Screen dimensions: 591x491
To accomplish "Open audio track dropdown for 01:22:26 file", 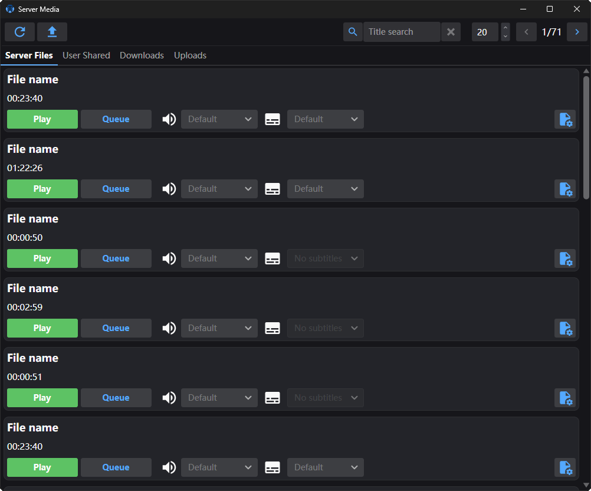I will (219, 189).
